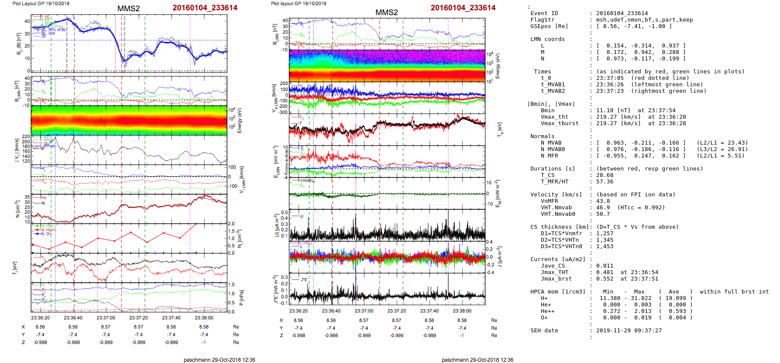Viewport: 780px width, 363px height.
Task: Click the ELMN [mV m⁻¹] electric field axis label
Action: [275, 161]
